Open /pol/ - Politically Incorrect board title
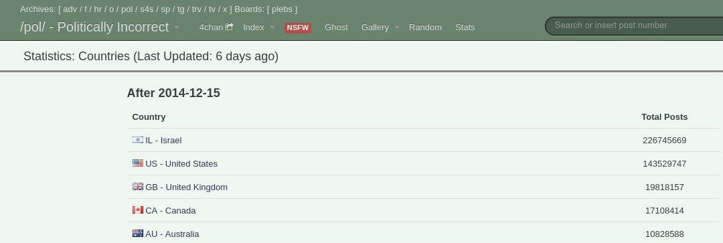723x243 pixels. coord(94,27)
